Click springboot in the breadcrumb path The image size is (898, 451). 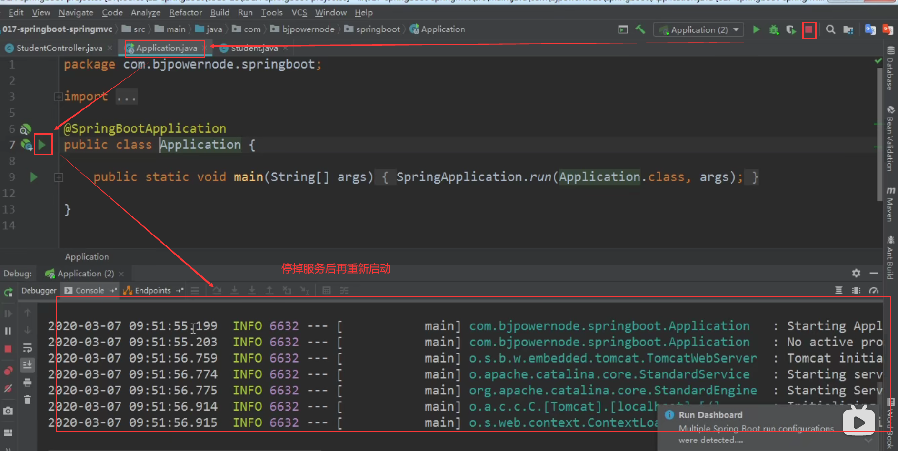point(372,29)
